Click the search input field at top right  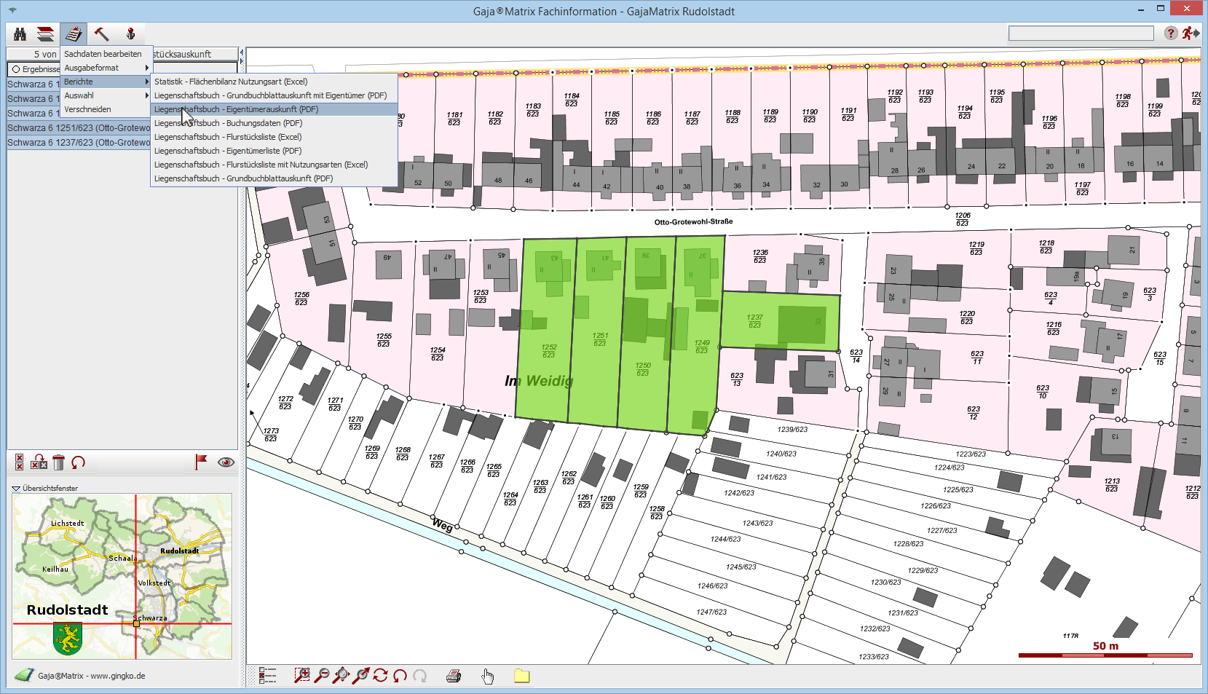coord(1081,33)
